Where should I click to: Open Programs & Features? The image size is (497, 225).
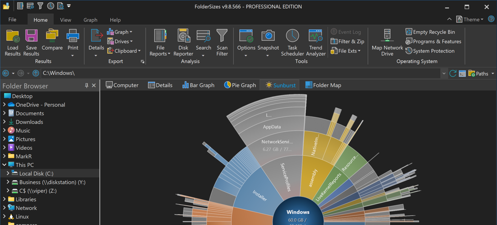(433, 41)
